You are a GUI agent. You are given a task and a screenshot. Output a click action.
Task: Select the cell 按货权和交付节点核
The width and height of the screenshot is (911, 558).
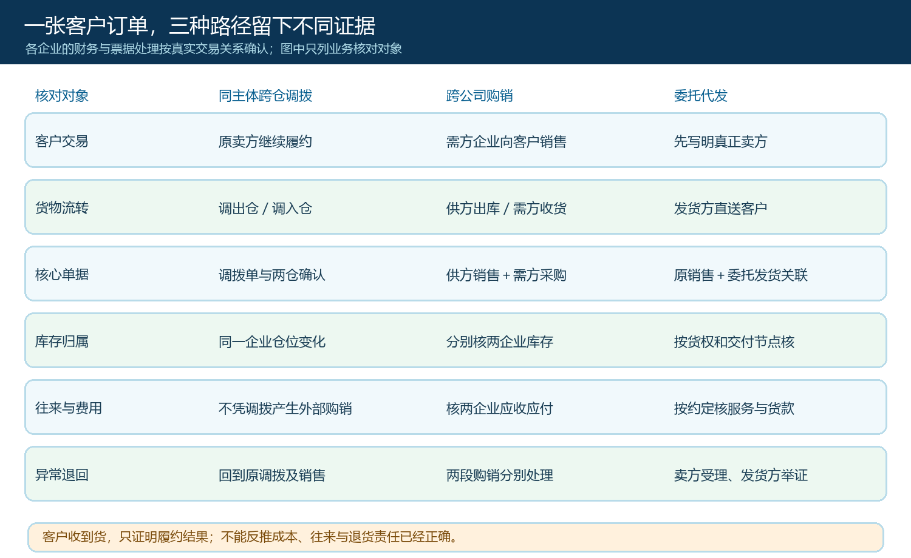point(734,341)
